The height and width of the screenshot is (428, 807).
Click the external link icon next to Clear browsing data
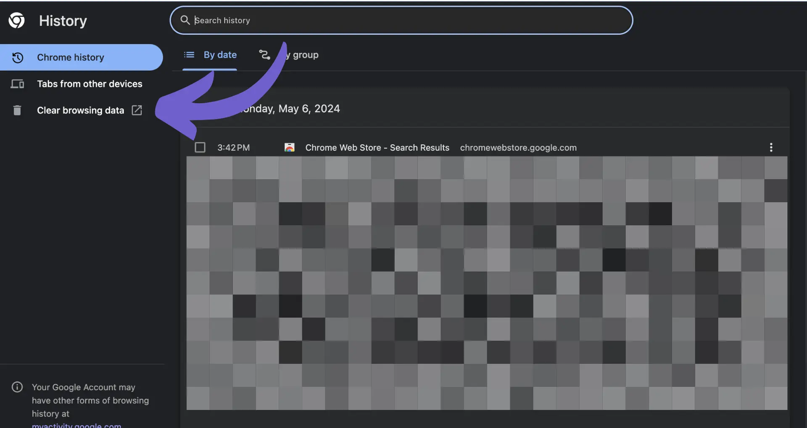click(x=137, y=110)
